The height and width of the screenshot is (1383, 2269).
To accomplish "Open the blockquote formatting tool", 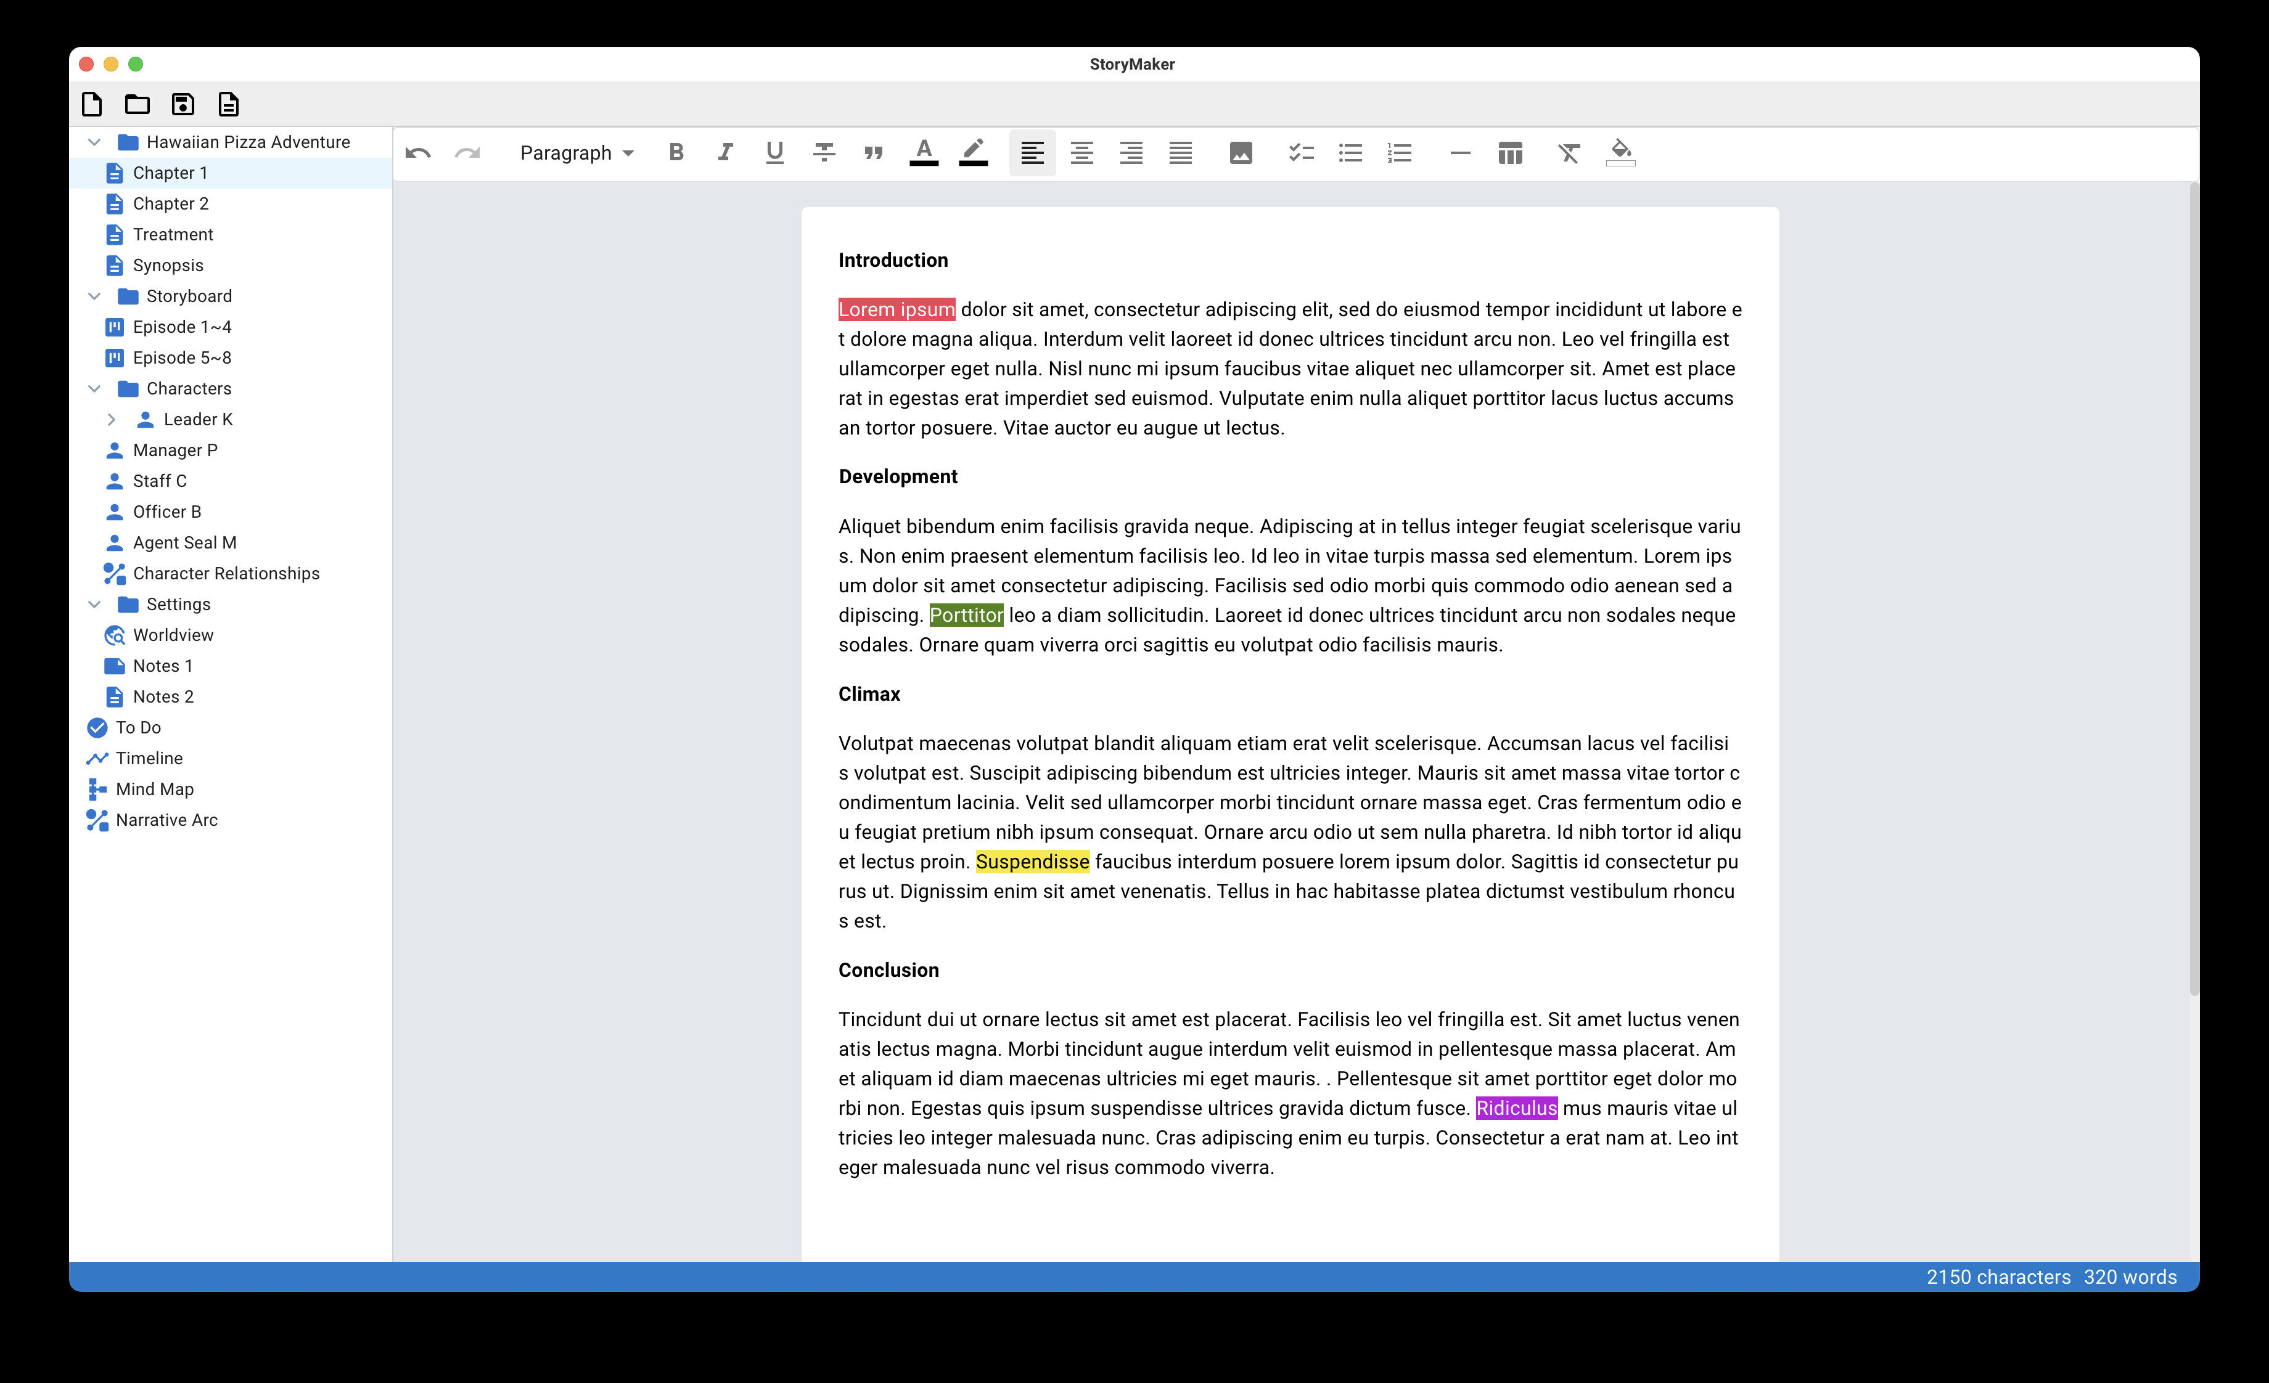I will tap(873, 153).
